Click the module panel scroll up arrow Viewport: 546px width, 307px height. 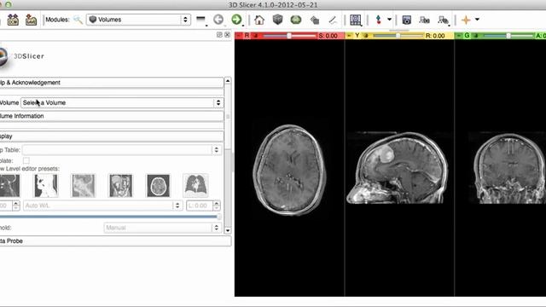[228, 81]
